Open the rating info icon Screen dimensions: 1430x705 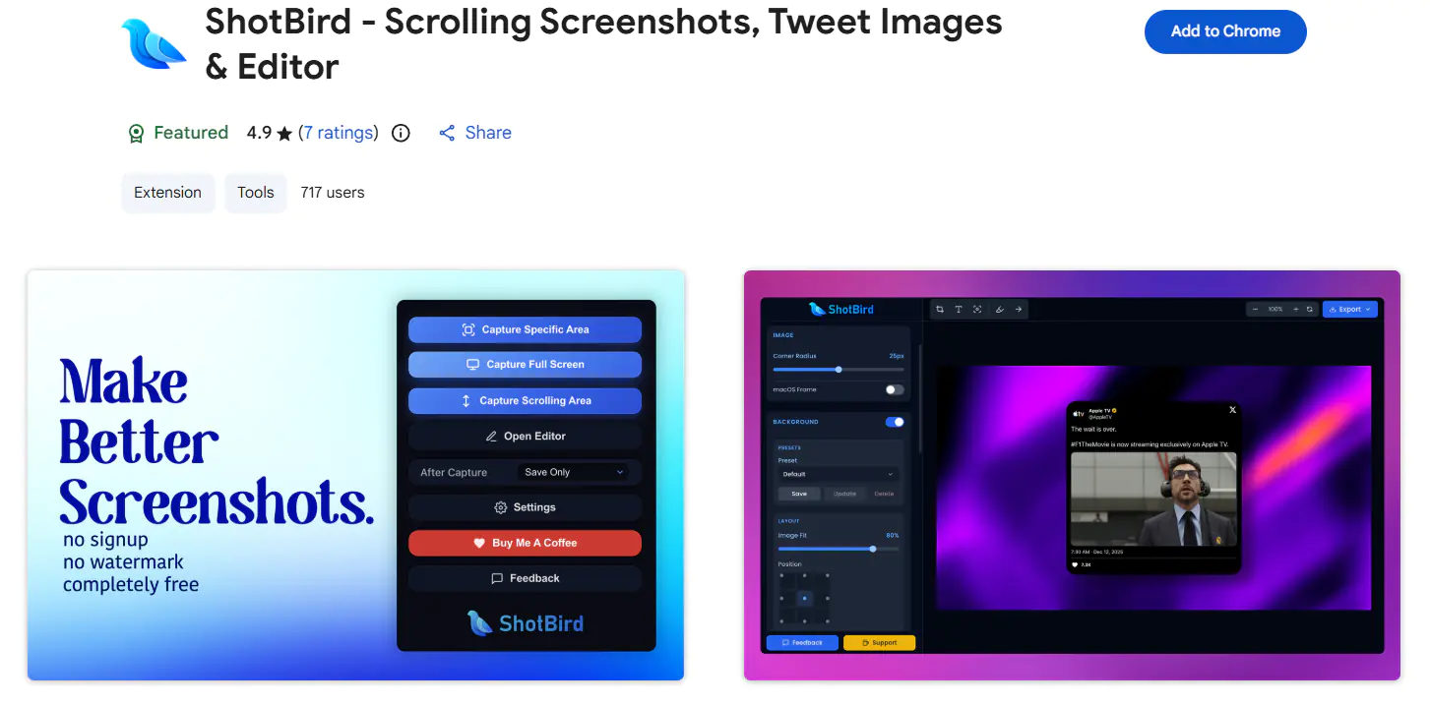pos(401,133)
